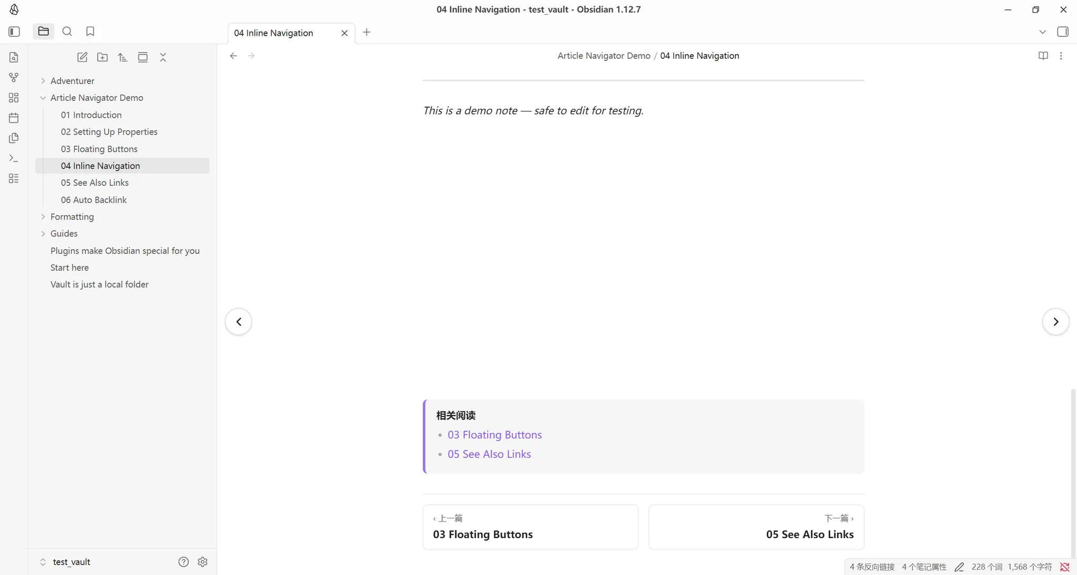Screen dimensions: 1077x575
Task: Open the file explorer tab
Action: coord(44,32)
